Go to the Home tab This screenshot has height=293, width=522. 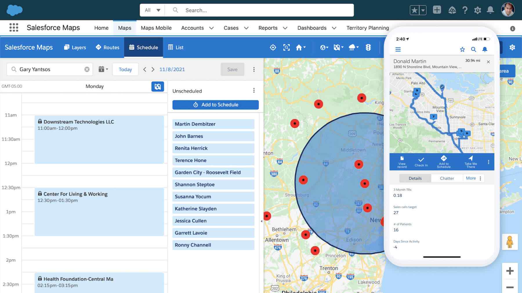point(101,28)
